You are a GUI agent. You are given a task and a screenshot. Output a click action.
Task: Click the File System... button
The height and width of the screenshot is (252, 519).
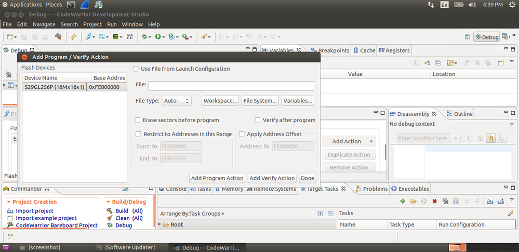(260, 101)
